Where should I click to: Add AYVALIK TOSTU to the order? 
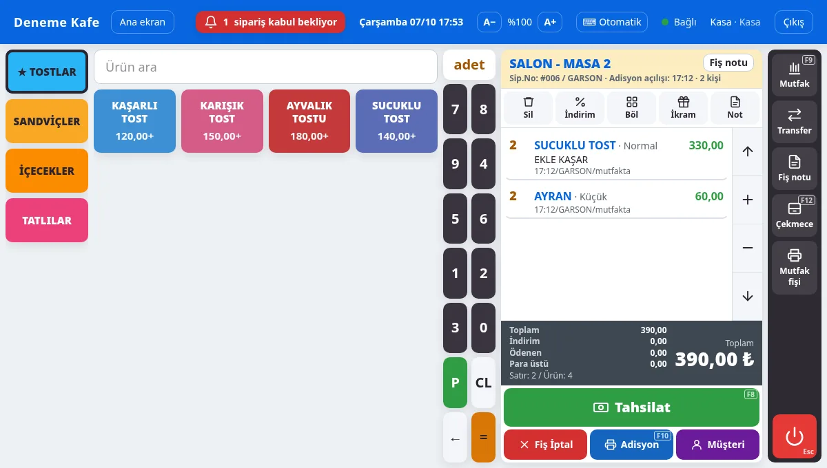(309, 121)
